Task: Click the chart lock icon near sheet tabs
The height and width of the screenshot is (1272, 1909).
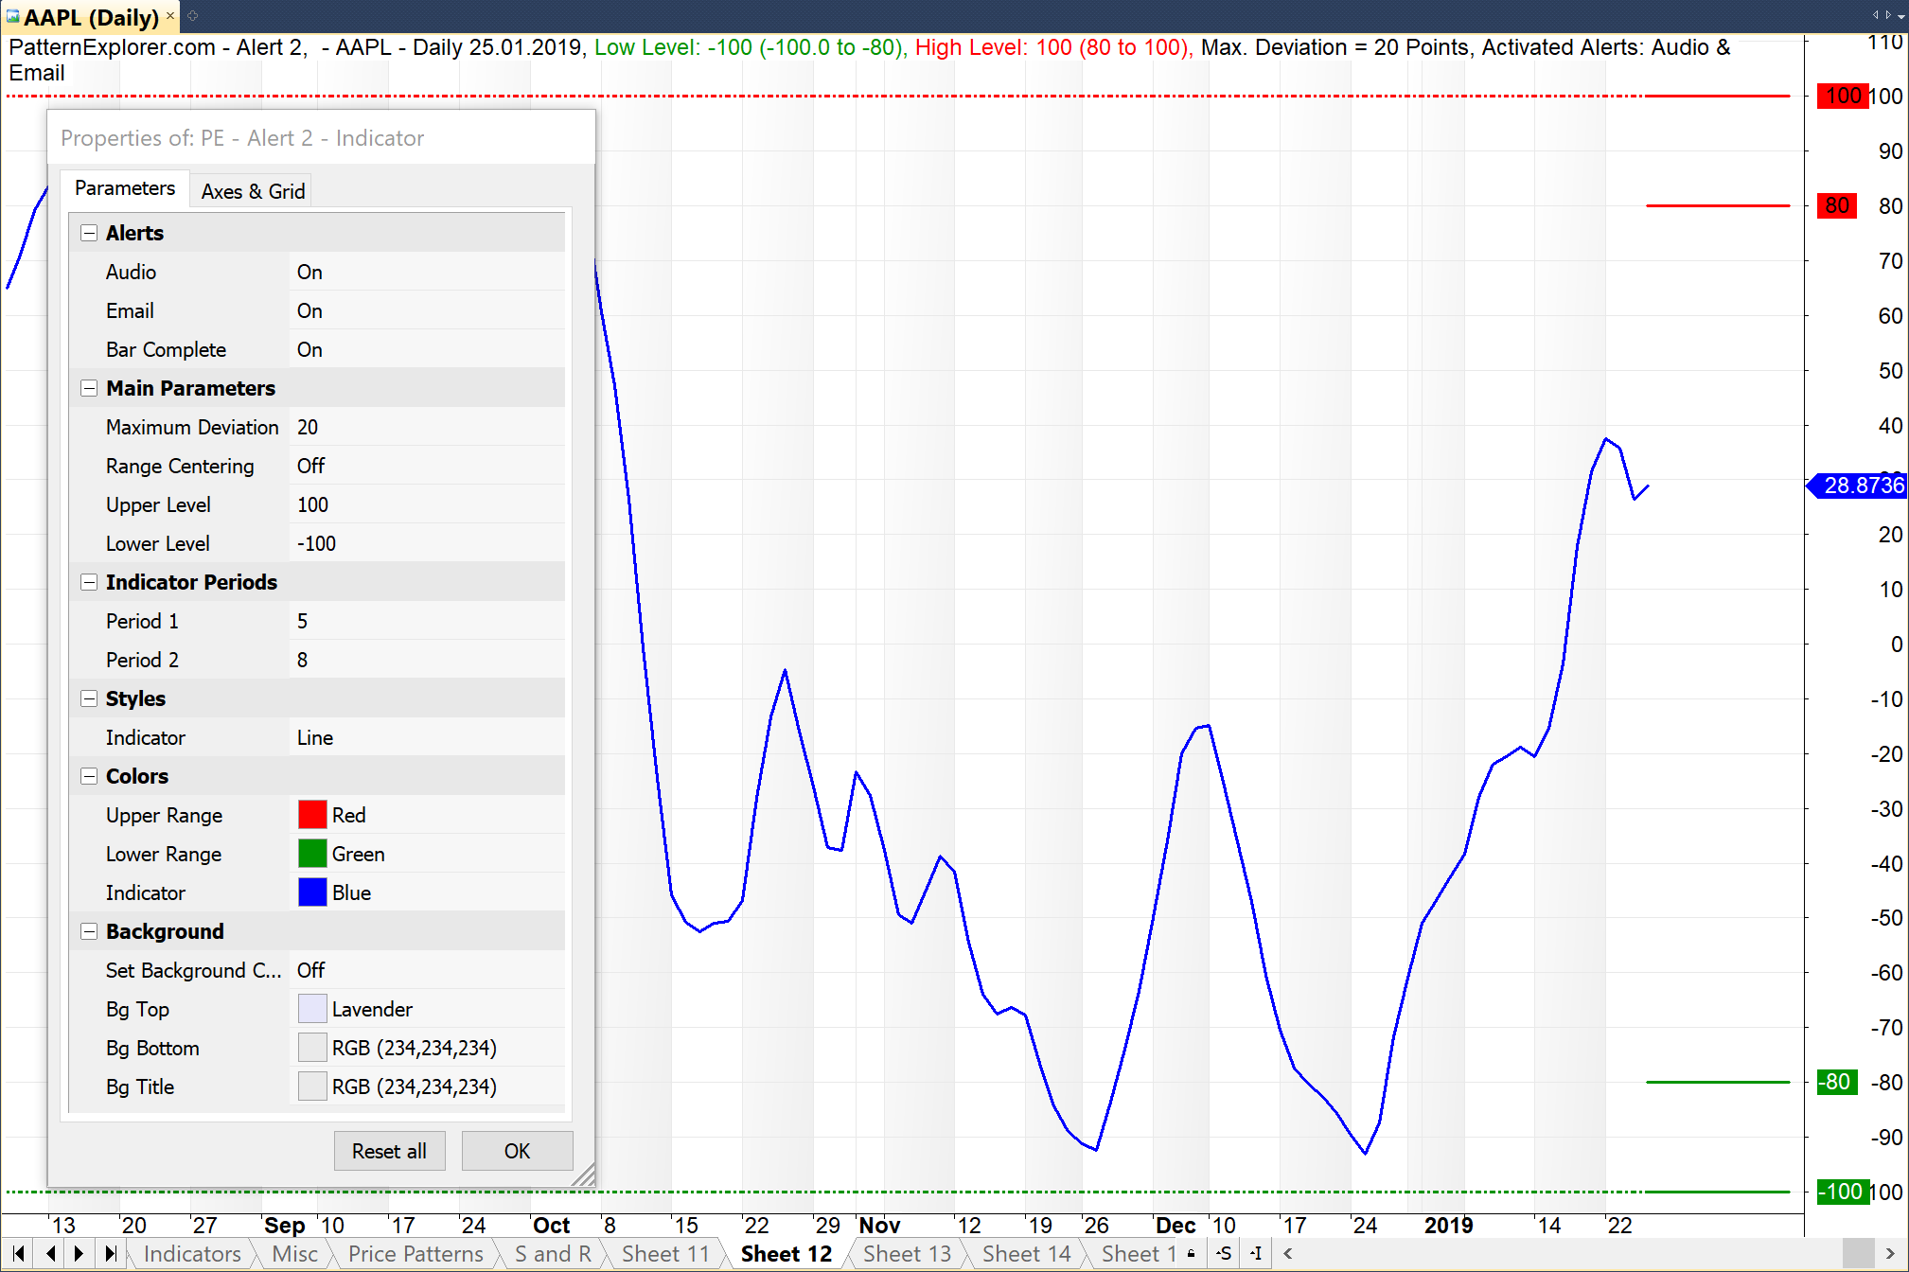Action: (1192, 1254)
